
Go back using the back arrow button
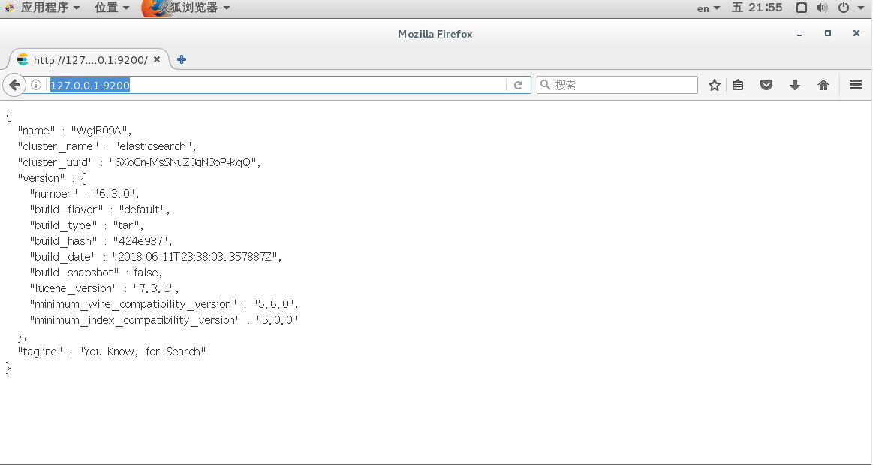14,85
